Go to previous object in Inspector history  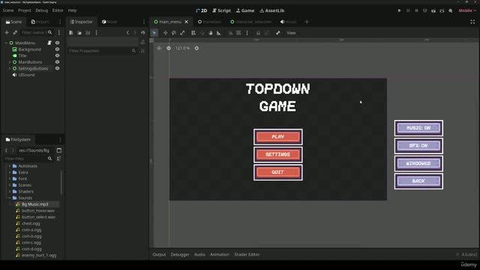[127, 33]
